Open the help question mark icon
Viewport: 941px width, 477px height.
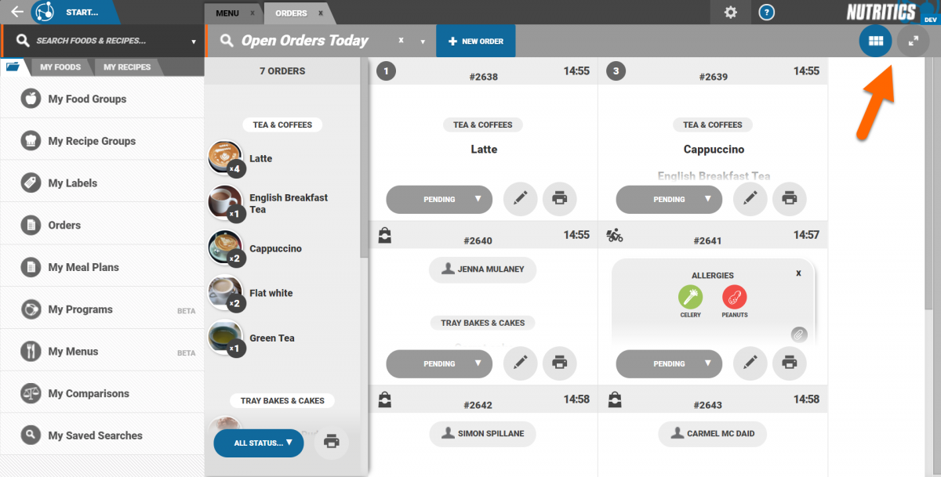pos(767,13)
